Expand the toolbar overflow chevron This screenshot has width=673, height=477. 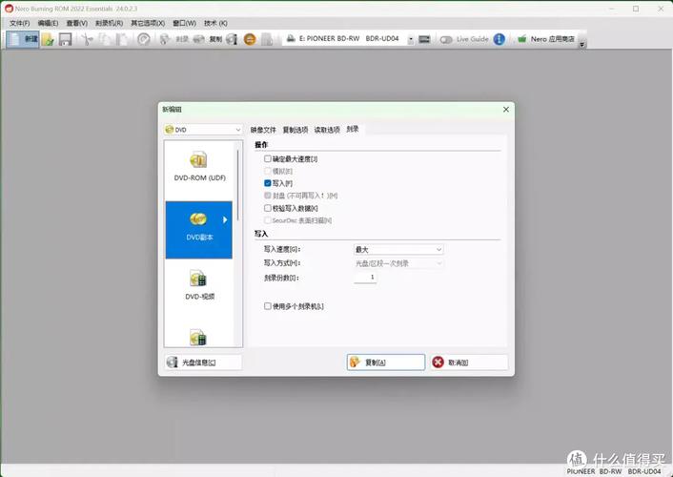[x=582, y=44]
